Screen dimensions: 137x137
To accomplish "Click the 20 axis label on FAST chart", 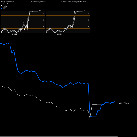I will pos(44,27).
